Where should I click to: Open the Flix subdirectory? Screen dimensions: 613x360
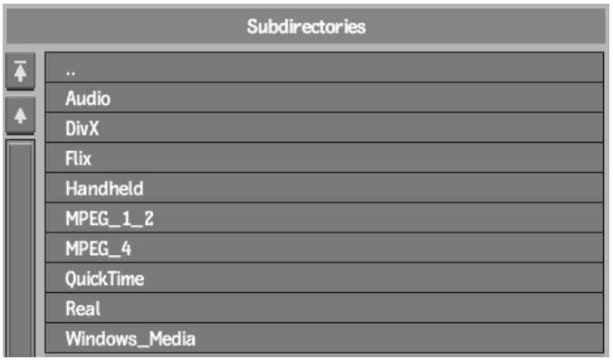(x=324, y=157)
